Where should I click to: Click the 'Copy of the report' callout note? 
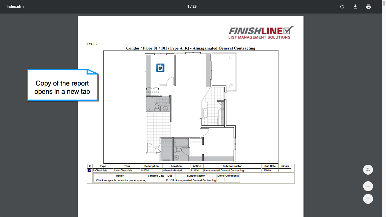click(62, 87)
